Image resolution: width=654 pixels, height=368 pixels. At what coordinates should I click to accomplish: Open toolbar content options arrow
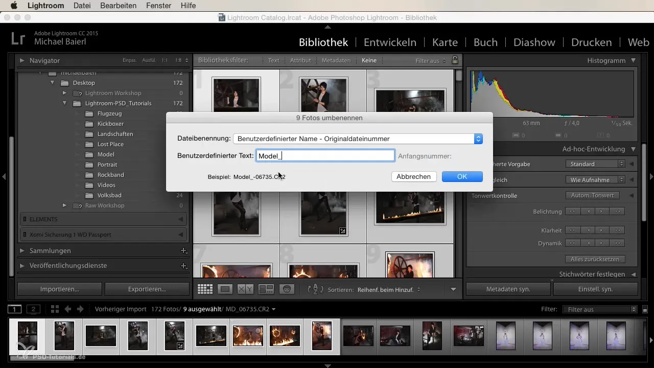pyautogui.click(x=453, y=289)
